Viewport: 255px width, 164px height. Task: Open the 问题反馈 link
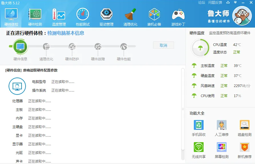click(x=215, y=3)
